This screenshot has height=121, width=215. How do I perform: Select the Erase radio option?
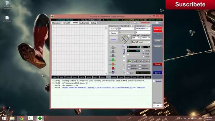(140, 66)
